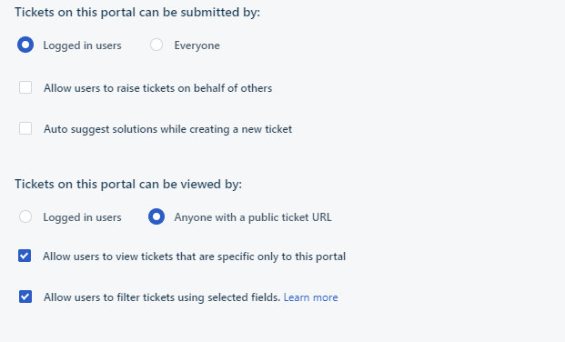Choose 'Logged in users' radio for ticket viewing
The image size is (565, 342).
pyautogui.click(x=25, y=217)
